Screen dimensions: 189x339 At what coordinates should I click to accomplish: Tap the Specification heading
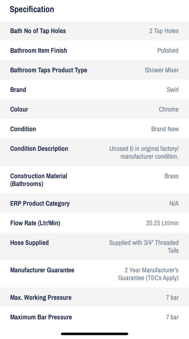[x=32, y=10]
